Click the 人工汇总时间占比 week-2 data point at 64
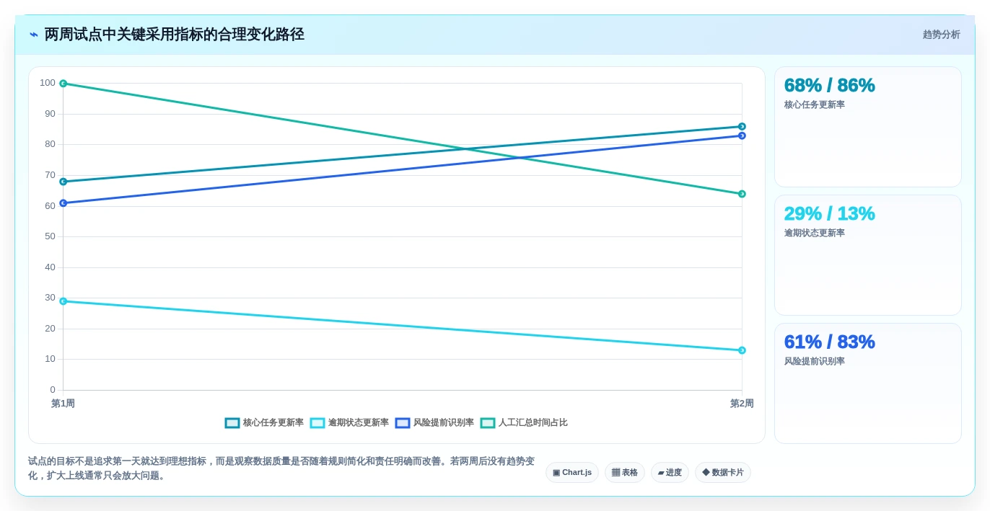This screenshot has height=511, width=990. coord(742,194)
